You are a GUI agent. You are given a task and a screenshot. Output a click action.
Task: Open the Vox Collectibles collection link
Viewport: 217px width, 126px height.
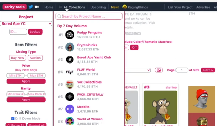[x=89, y=82]
